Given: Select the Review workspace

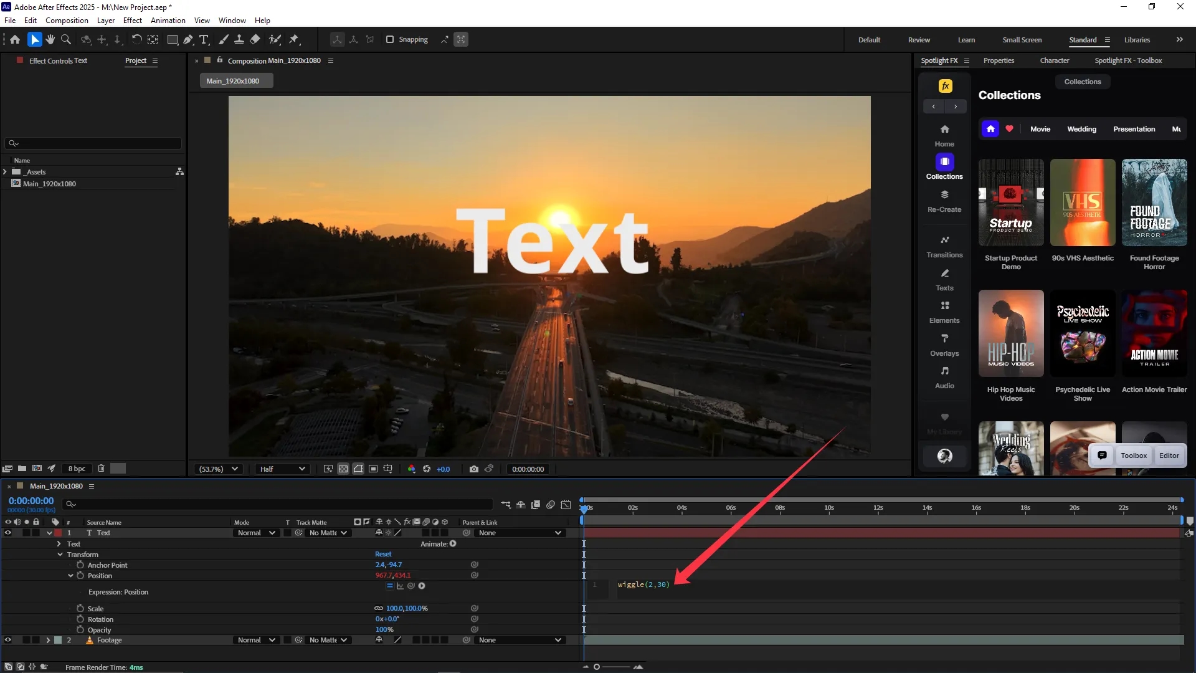Looking at the screenshot, I should 919,39.
